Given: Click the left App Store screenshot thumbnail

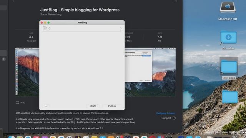Looking at the screenshot, I should (27, 72).
